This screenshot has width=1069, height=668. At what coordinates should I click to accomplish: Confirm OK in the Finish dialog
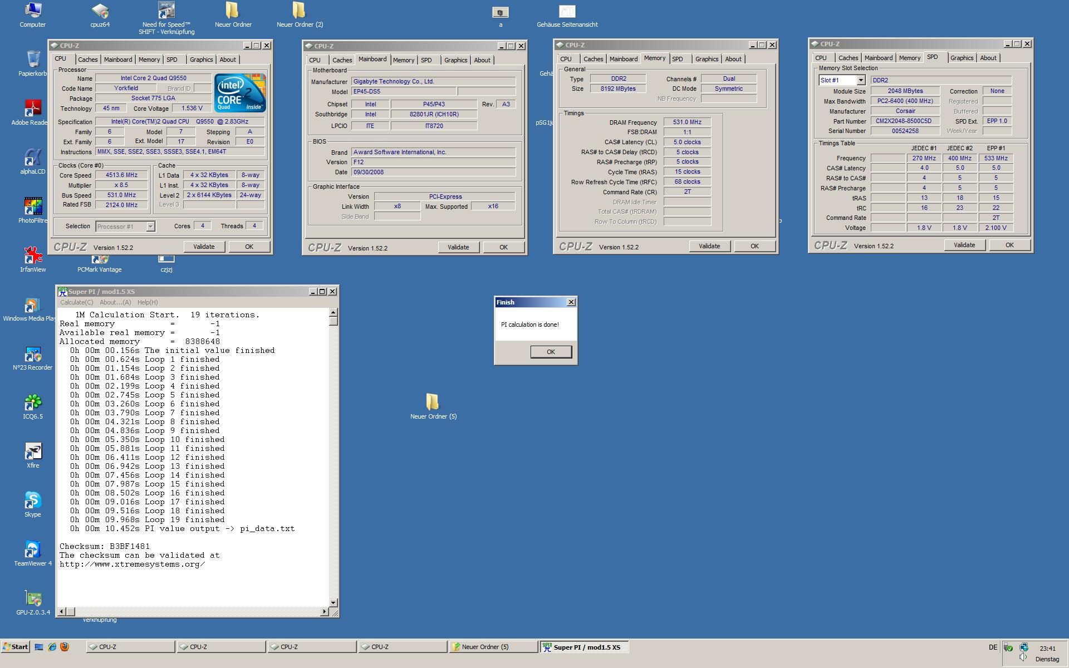tap(551, 352)
